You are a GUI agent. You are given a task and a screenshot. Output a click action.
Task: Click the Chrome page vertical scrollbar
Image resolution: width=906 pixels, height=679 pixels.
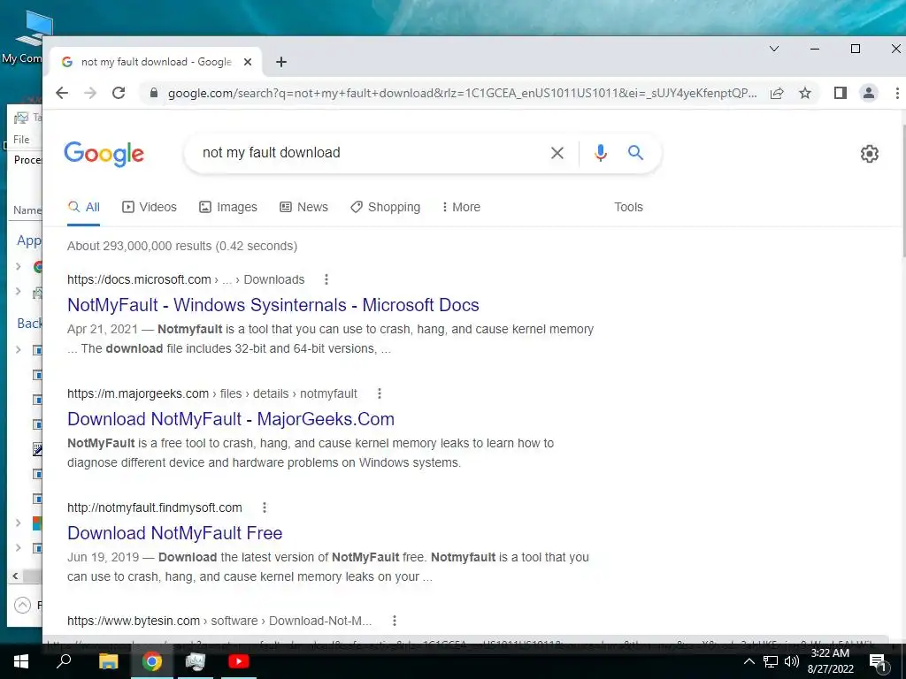point(902,191)
